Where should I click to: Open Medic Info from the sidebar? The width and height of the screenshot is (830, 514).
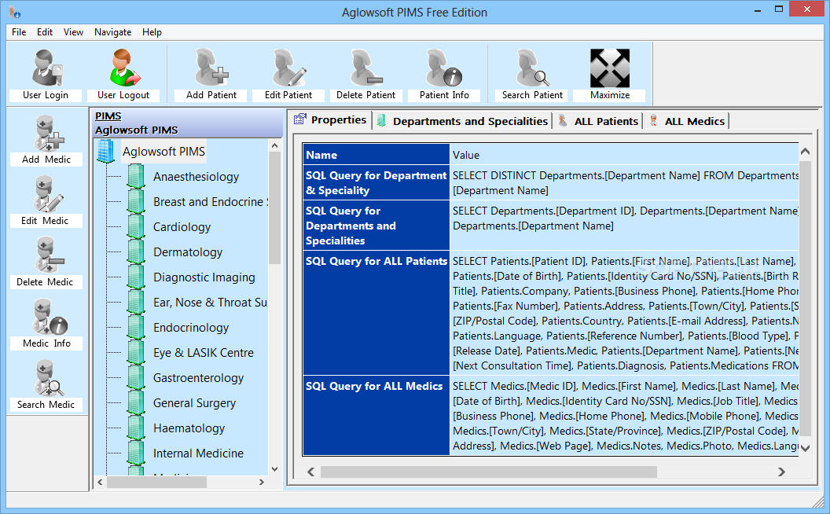[x=50, y=317]
